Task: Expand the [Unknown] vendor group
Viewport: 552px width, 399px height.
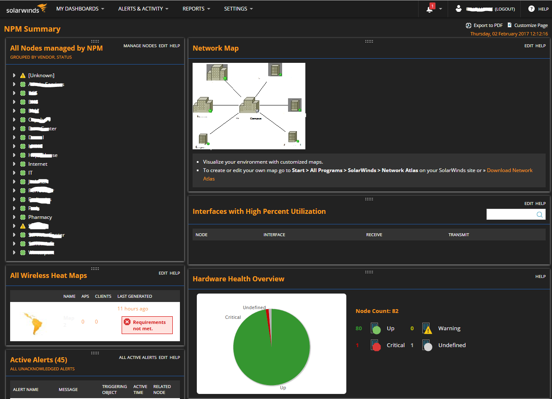Action: [14, 75]
